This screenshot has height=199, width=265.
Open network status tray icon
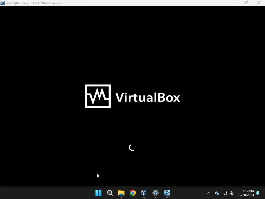(225, 193)
